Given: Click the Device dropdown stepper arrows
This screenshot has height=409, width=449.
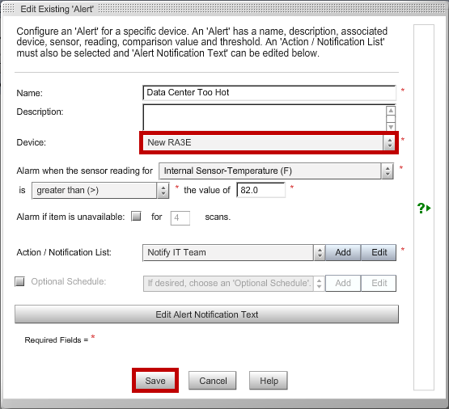Looking at the screenshot, I should pos(389,142).
